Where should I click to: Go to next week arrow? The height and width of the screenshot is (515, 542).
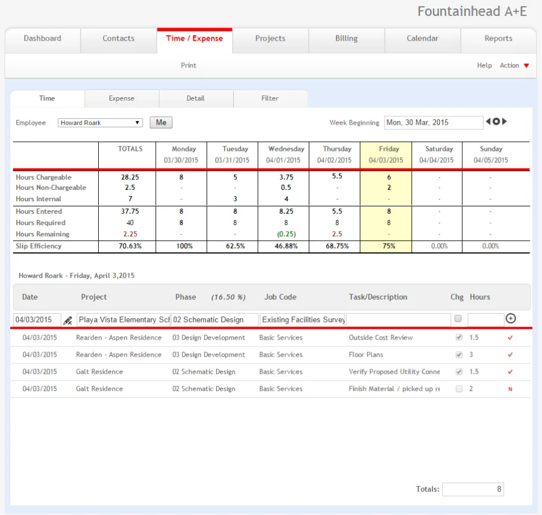(x=504, y=122)
